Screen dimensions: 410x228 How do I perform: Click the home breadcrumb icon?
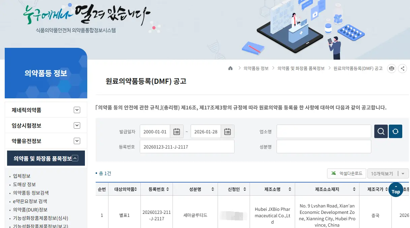tap(230, 68)
